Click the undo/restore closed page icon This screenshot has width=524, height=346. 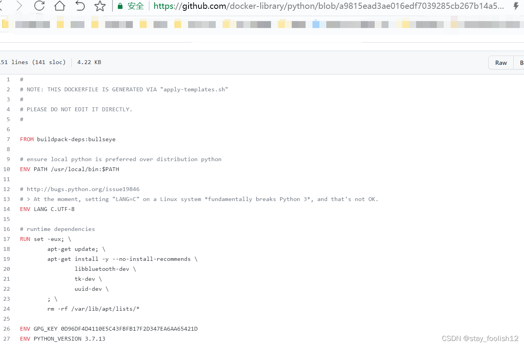(x=80, y=6)
